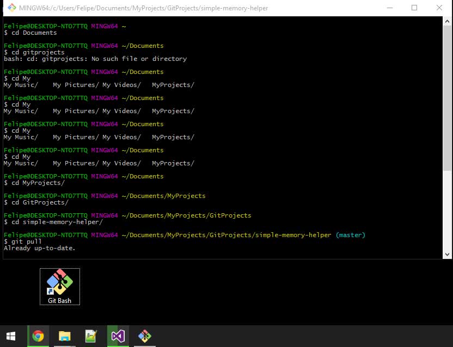Select the Git Bash icon on the taskbar
The image size is (453, 347).
pos(144,336)
